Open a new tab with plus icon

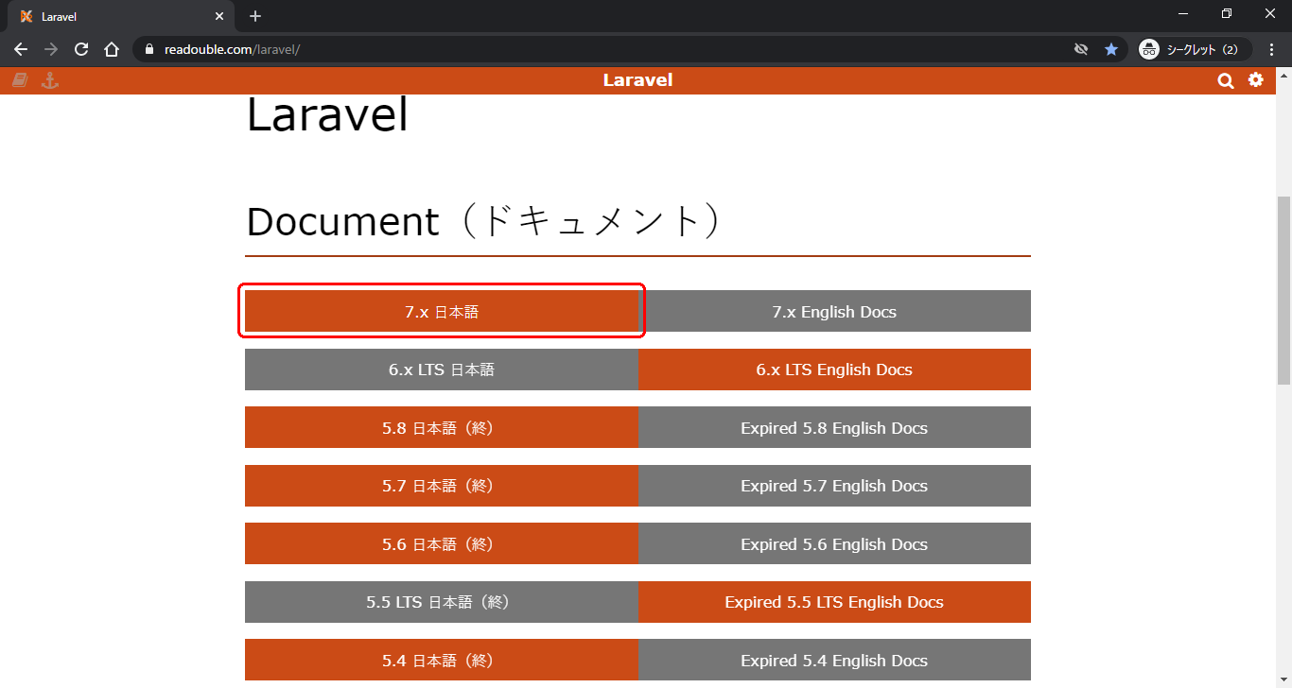click(x=255, y=16)
